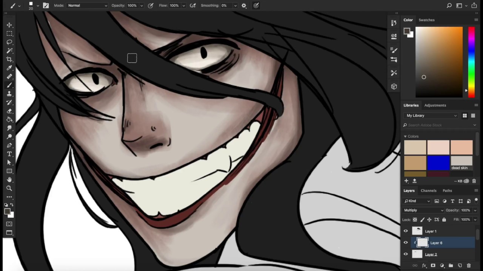Toggle pressure for opacity button
Screen dimensions: 483x271
coord(151,5)
